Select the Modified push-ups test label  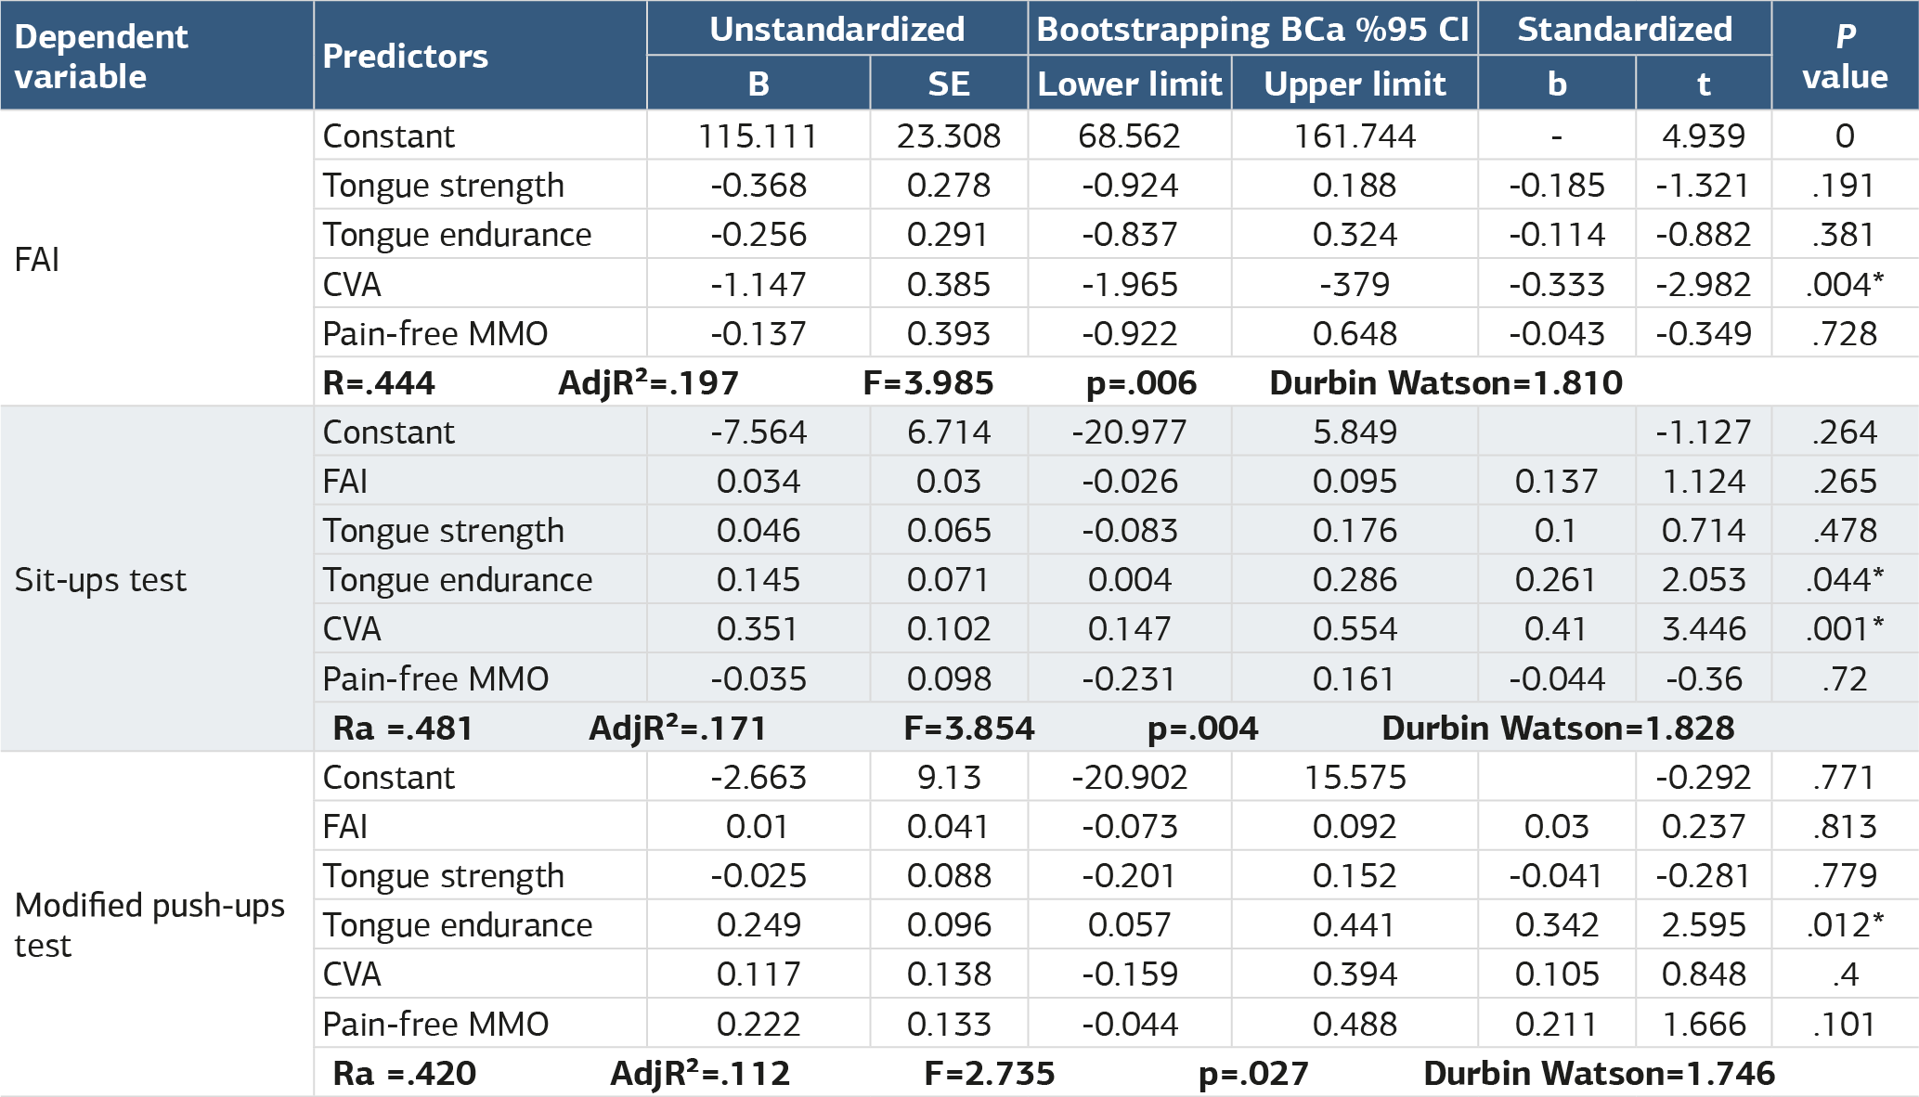coord(149,924)
